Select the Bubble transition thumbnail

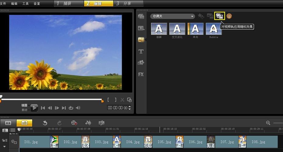pos(214,29)
